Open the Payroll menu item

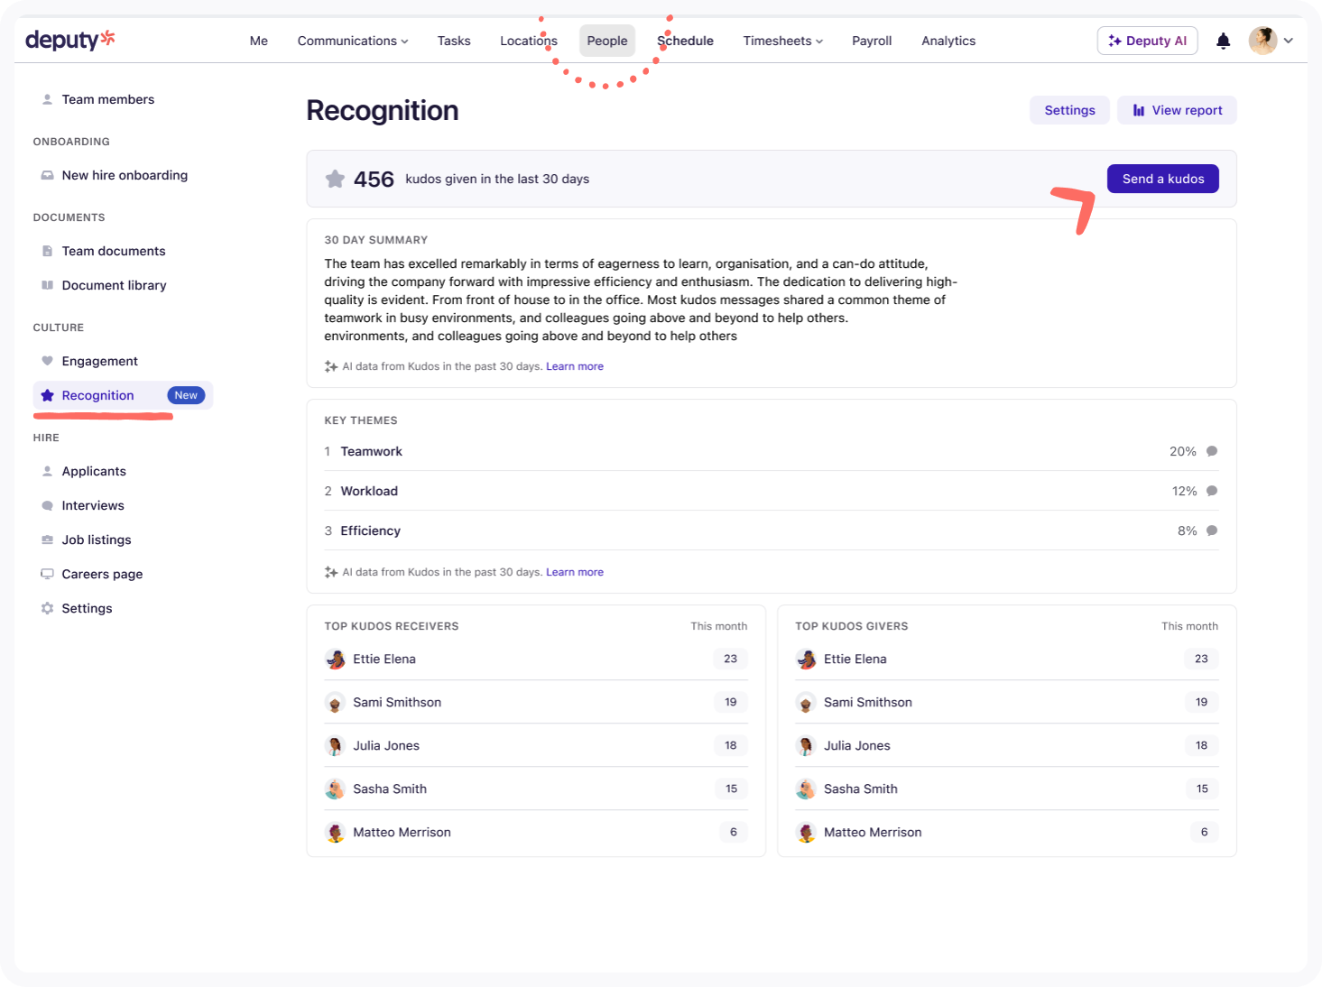[x=871, y=41]
